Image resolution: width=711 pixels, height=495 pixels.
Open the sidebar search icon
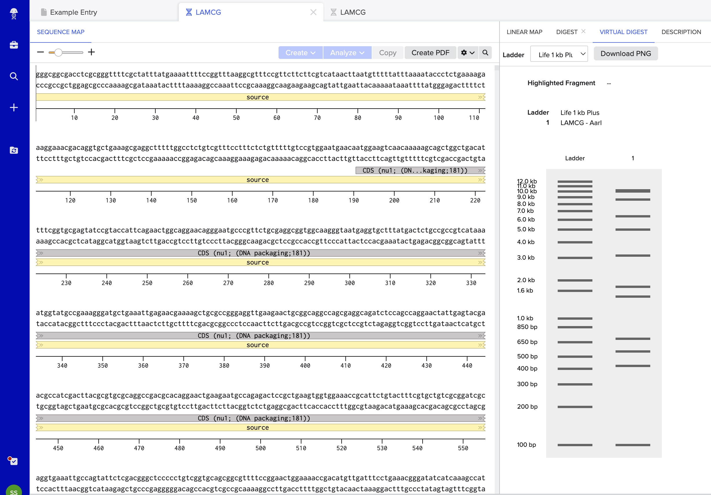[x=14, y=76]
